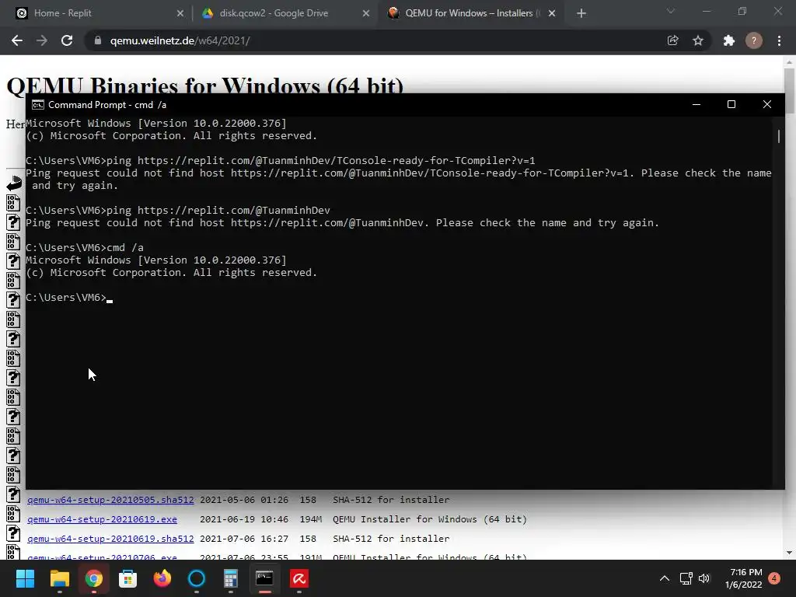Open the Chrome profile avatar
The height and width of the screenshot is (597, 796).
tap(754, 40)
